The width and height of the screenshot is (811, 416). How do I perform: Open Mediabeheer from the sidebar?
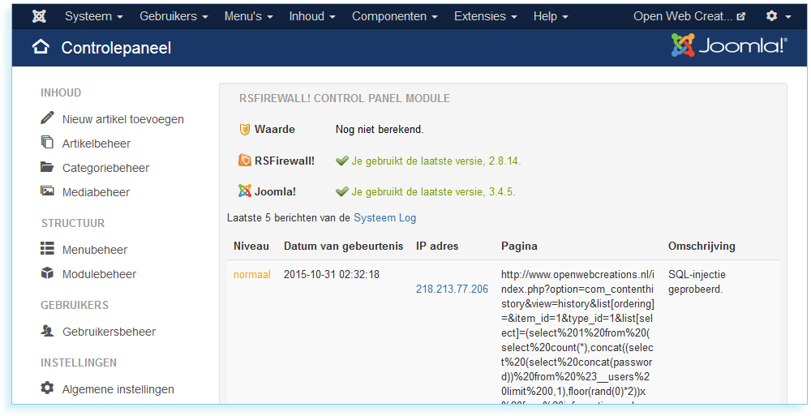tap(97, 192)
